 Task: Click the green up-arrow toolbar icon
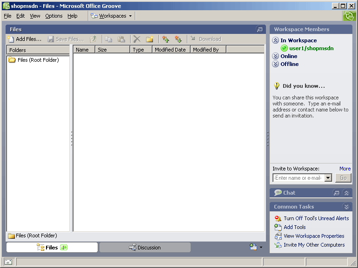click(x=166, y=39)
